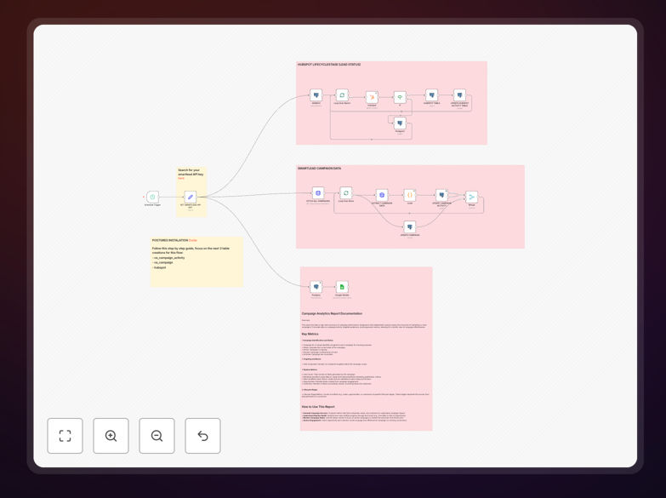Select the Schedule Trigger node
The image size is (666, 498).
pos(152,197)
